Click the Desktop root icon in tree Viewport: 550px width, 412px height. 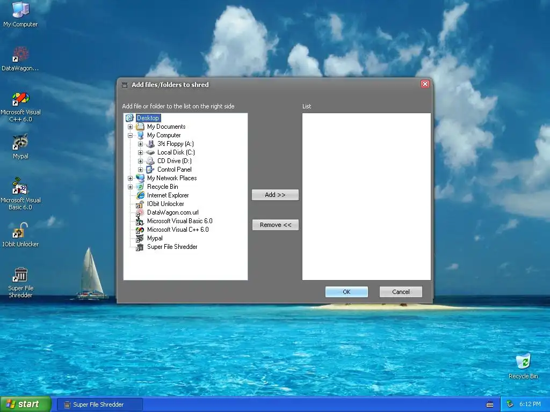[x=130, y=117]
